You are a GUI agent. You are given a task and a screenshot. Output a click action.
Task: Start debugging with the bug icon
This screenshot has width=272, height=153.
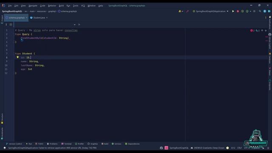tap(238, 11)
